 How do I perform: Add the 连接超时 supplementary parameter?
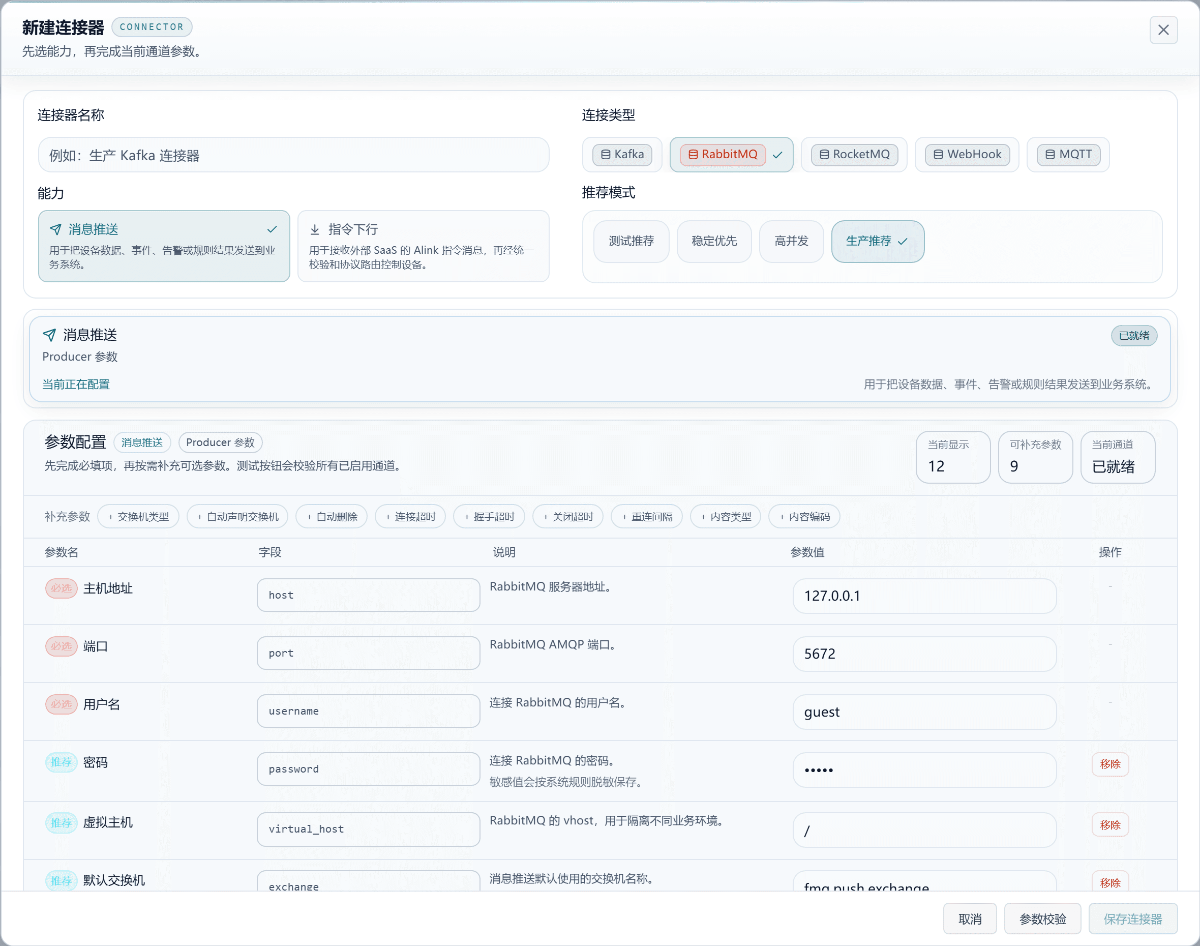tap(410, 516)
